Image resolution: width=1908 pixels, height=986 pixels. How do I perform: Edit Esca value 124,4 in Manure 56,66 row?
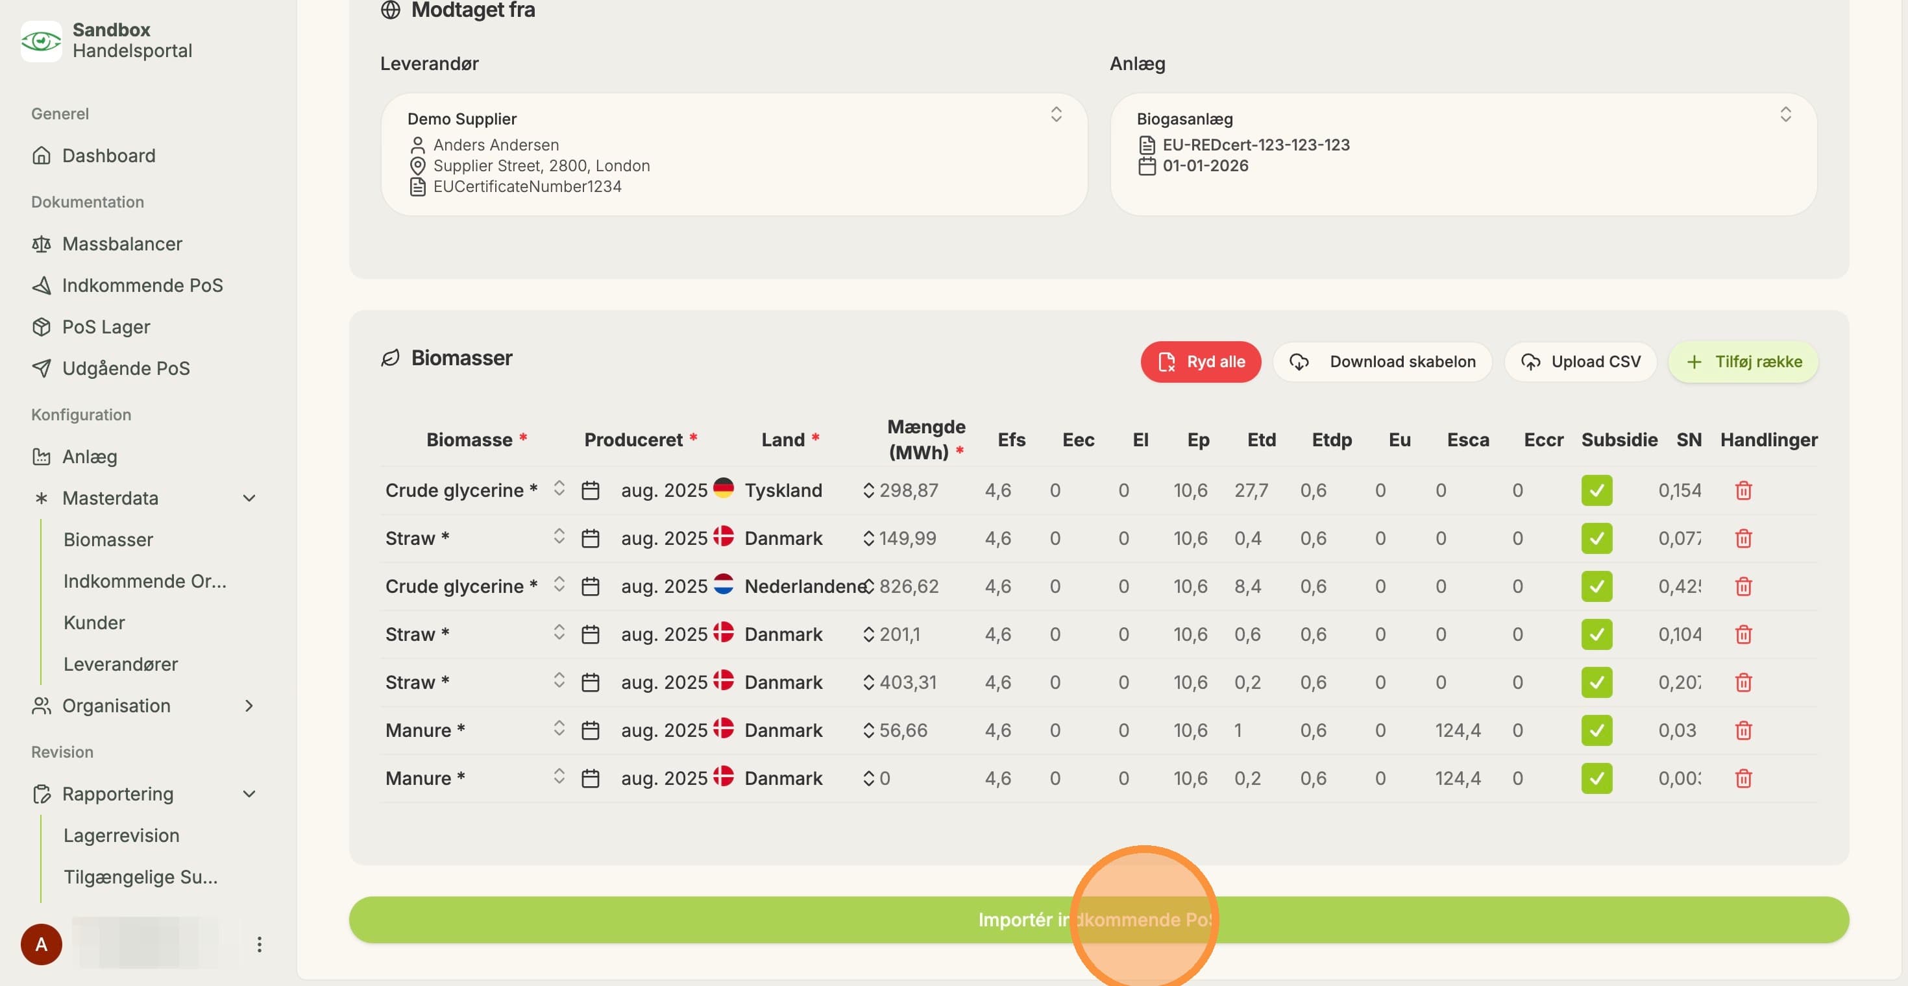(1458, 730)
